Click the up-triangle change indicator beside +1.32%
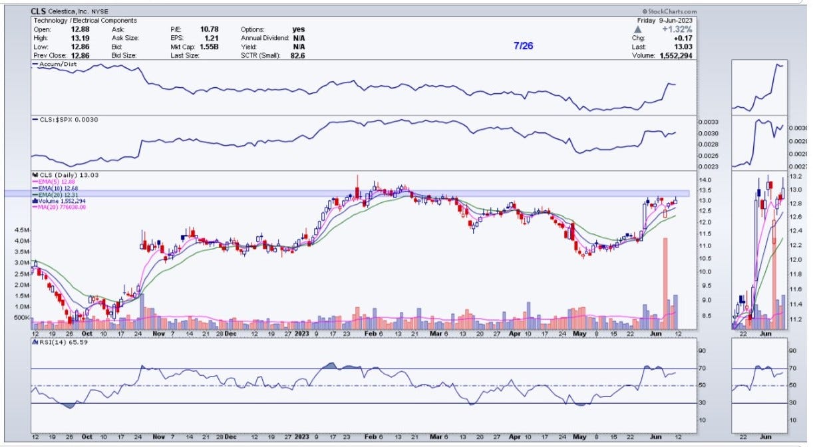813x447 pixels. [638, 29]
